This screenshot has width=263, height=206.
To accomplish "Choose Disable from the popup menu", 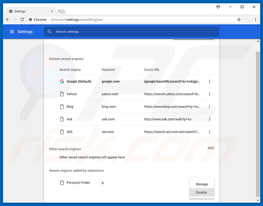I will (202, 192).
